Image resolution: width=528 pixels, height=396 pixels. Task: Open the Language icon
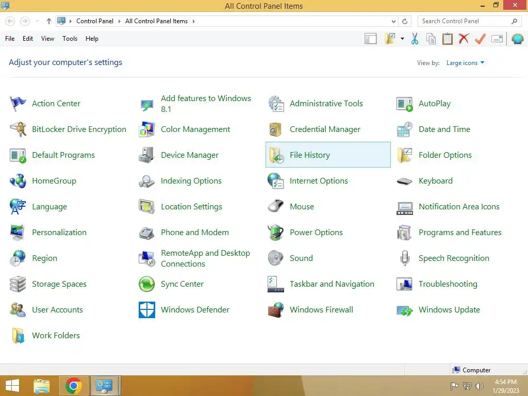(18, 207)
